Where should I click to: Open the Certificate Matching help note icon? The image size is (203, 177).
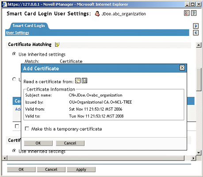coord(57,44)
